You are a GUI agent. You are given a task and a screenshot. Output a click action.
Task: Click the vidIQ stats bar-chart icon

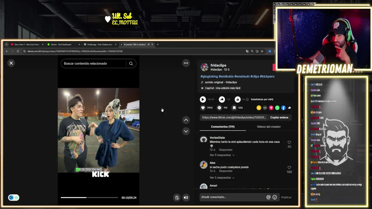pyautogui.click(x=237, y=99)
